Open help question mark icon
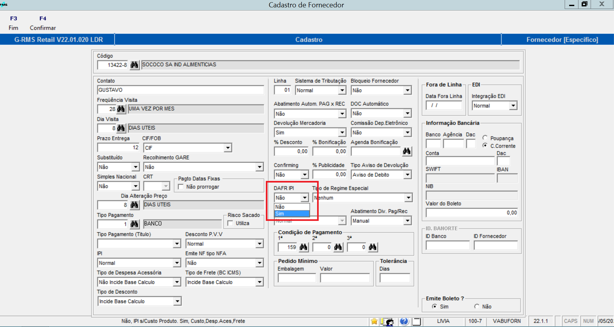This screenshot has height=327, width=614. click(x=404, y=321)
